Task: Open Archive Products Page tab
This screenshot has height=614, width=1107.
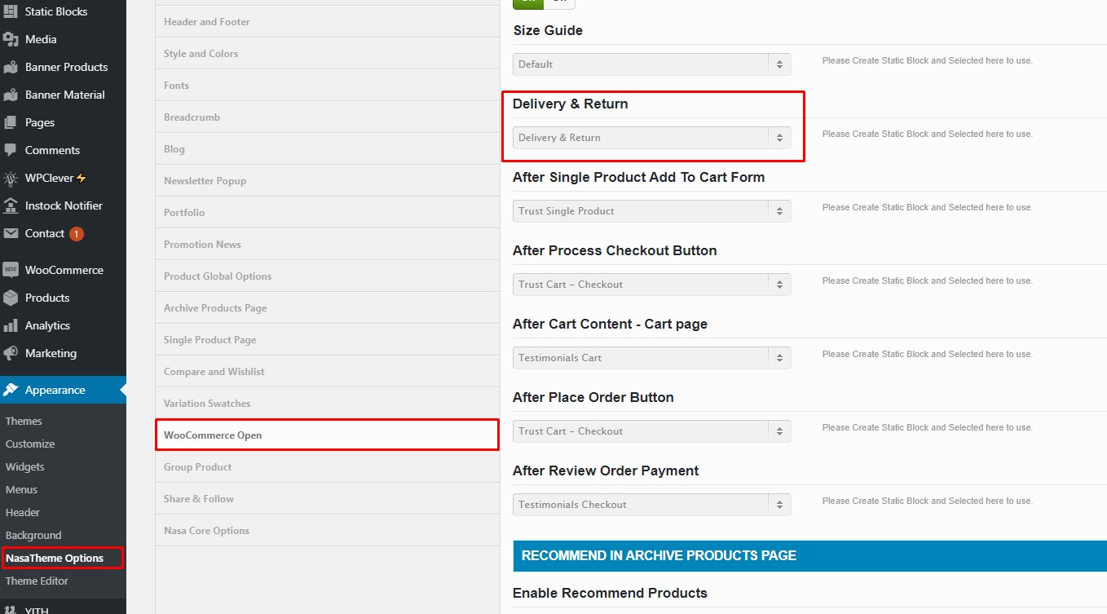Action: click(328, 308)
